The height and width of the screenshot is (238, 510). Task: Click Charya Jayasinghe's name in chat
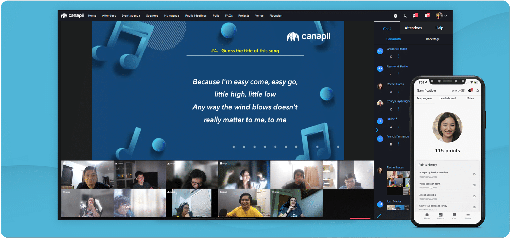(398, 102)
